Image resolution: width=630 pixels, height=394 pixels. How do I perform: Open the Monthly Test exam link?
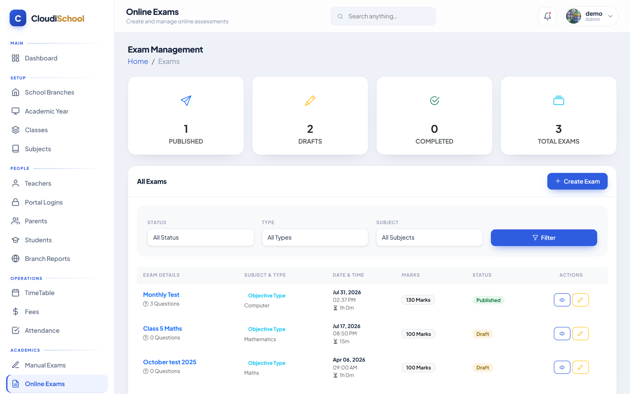tap(161, 295)
